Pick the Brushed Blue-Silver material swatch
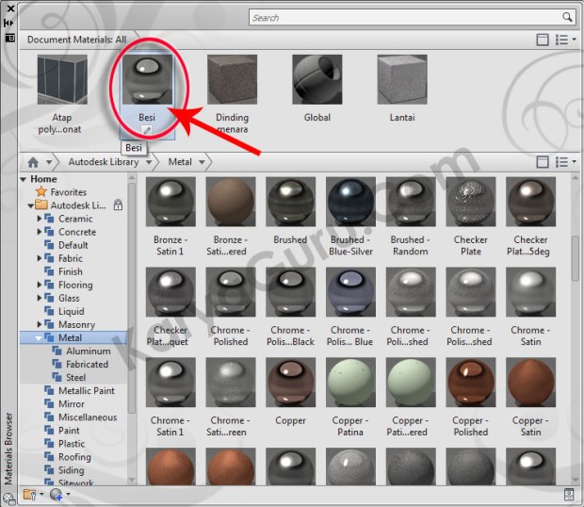 tap(350, 202)
